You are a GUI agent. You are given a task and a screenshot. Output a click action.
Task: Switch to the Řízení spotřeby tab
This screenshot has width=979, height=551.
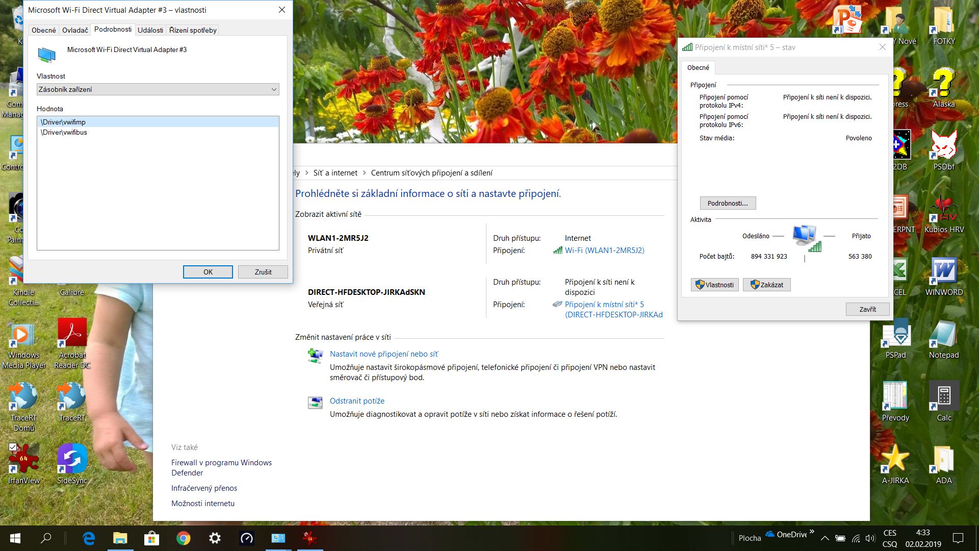[193, 30]
